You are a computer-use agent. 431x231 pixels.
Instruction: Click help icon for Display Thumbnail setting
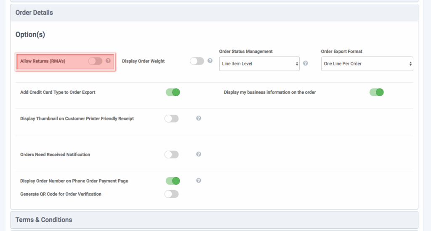click(199, 118)
